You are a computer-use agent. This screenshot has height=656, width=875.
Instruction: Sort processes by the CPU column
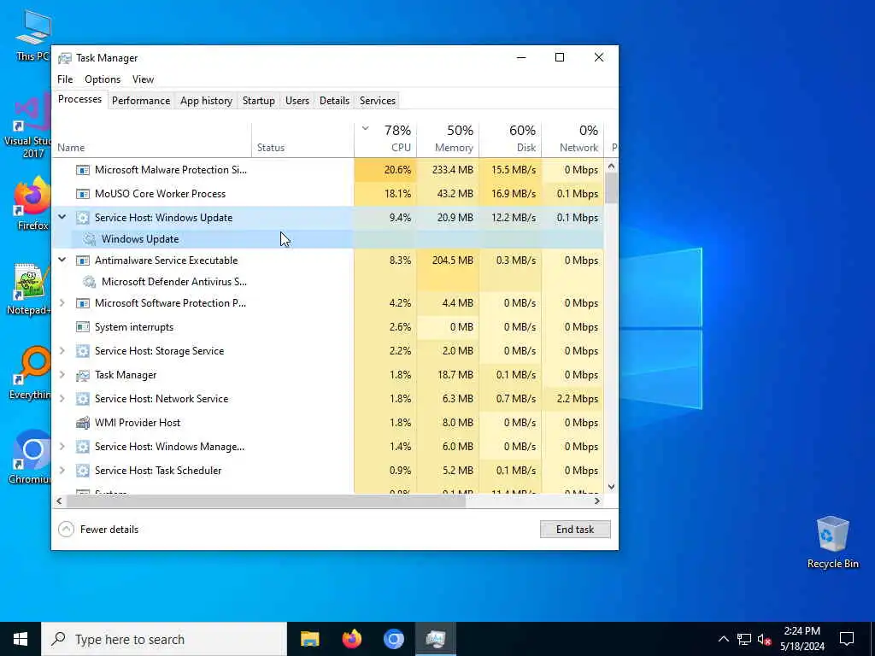[385, 139]
